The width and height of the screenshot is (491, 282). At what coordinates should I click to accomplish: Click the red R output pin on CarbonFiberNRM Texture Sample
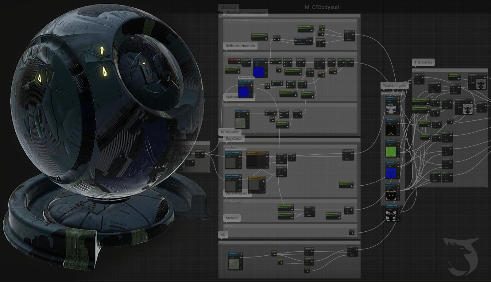[x=252, y=88]
